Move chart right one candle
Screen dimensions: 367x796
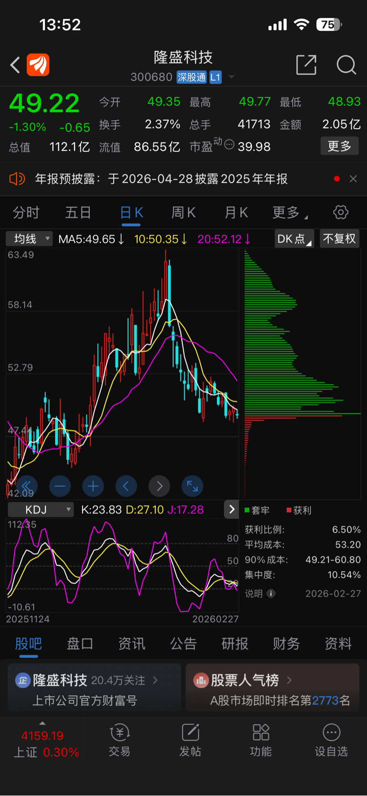[159, 486]
